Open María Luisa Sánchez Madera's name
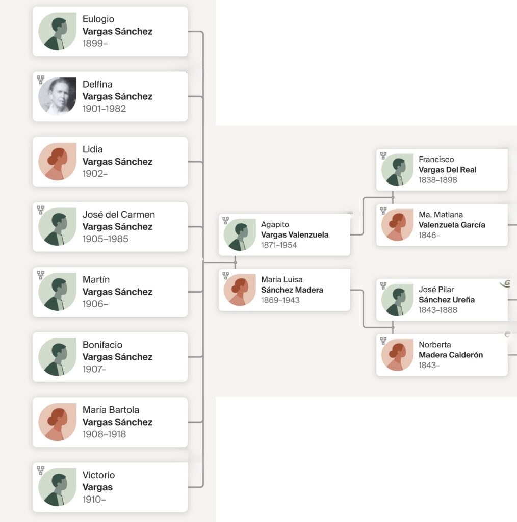Viewport: 517px width, 522px height. coord(292,290)
